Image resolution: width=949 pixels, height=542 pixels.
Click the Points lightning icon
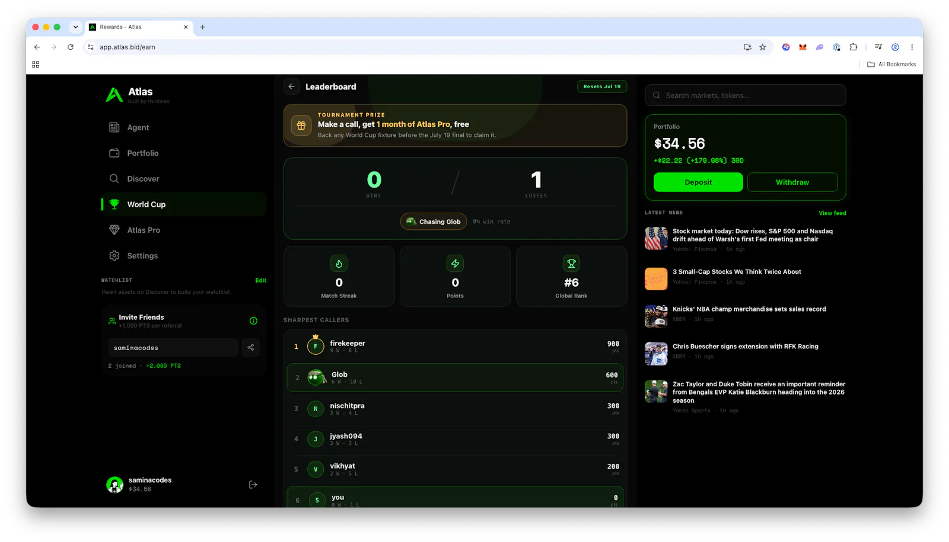point(455,264)
